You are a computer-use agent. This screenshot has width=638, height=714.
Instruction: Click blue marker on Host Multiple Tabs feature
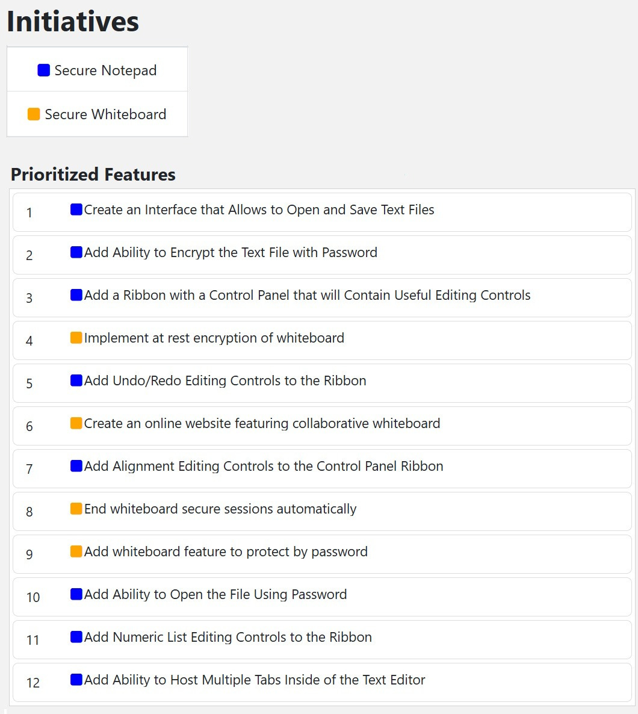[x=76, y=680]
